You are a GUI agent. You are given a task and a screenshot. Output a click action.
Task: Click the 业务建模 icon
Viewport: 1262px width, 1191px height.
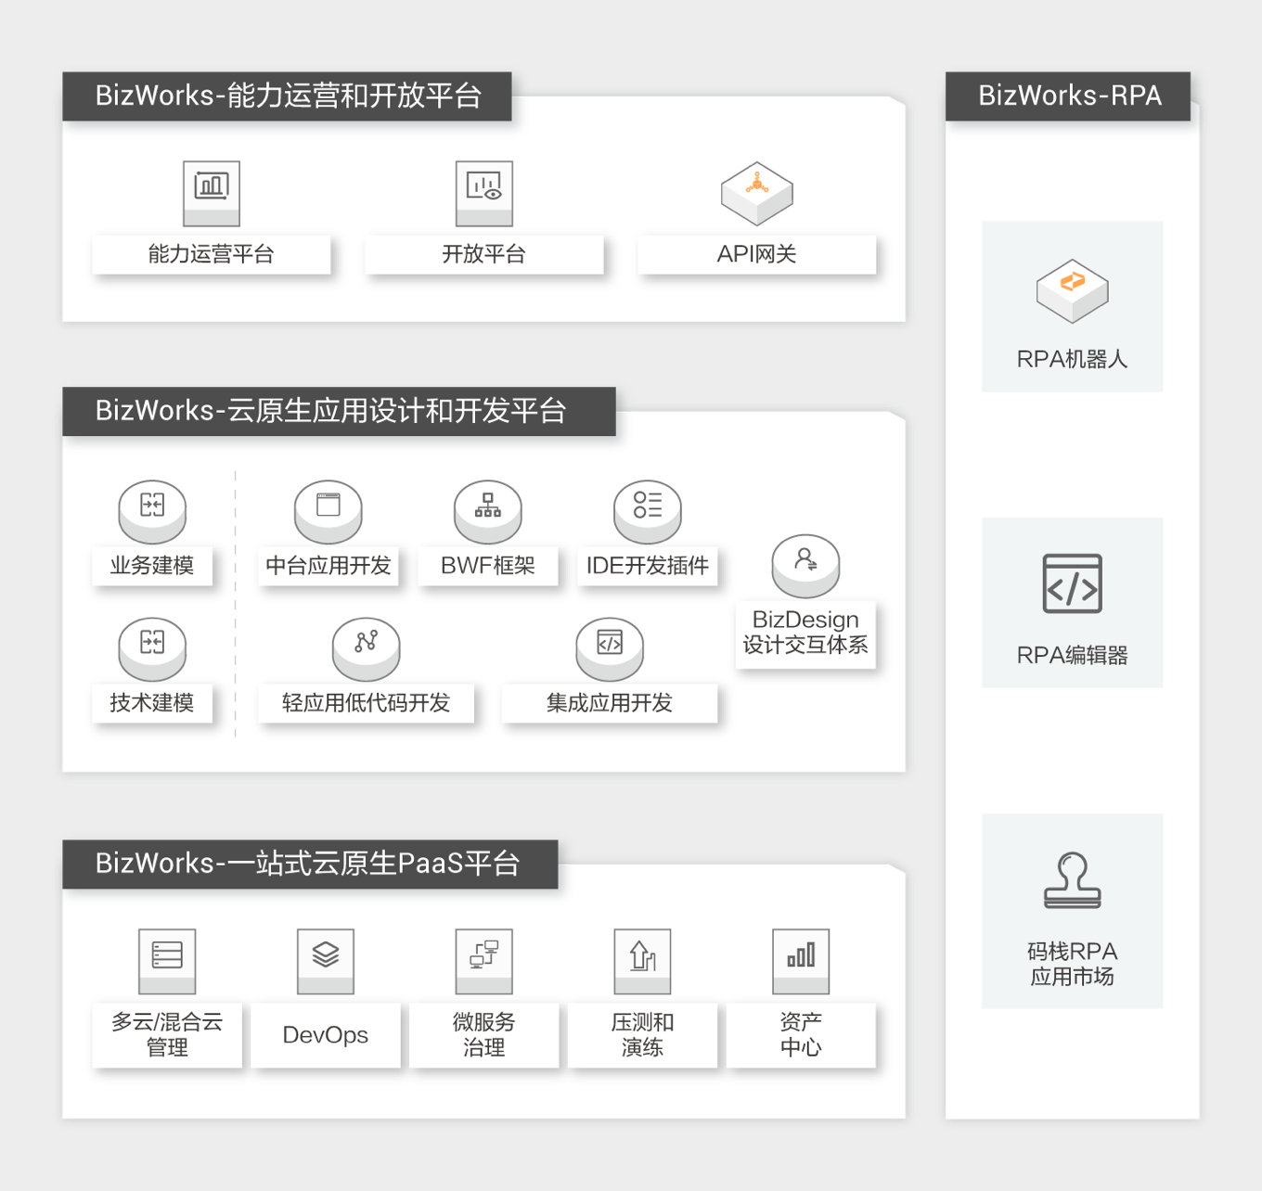point(152,511)
